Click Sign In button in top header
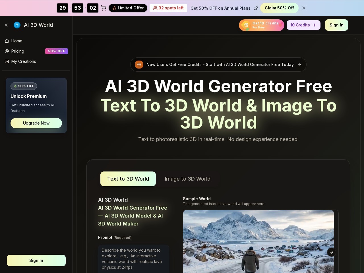The height and width of the screenshot is (273, 364). (x=336, y=25)
